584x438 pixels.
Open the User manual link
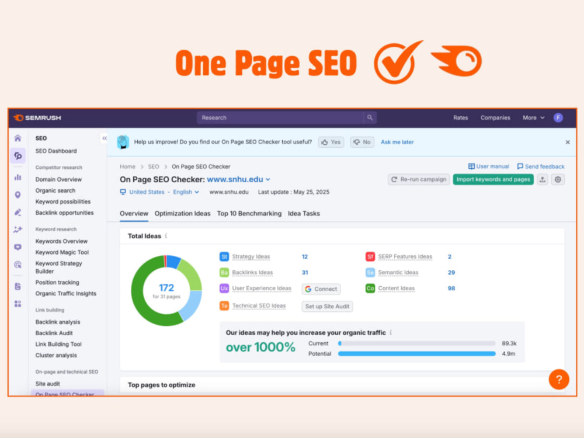coord(489,166)
